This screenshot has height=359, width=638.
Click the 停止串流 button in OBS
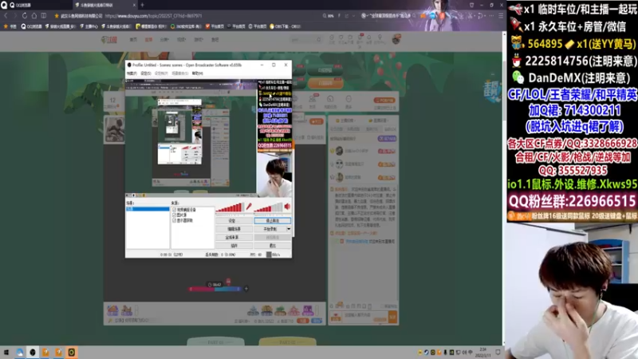272,221
